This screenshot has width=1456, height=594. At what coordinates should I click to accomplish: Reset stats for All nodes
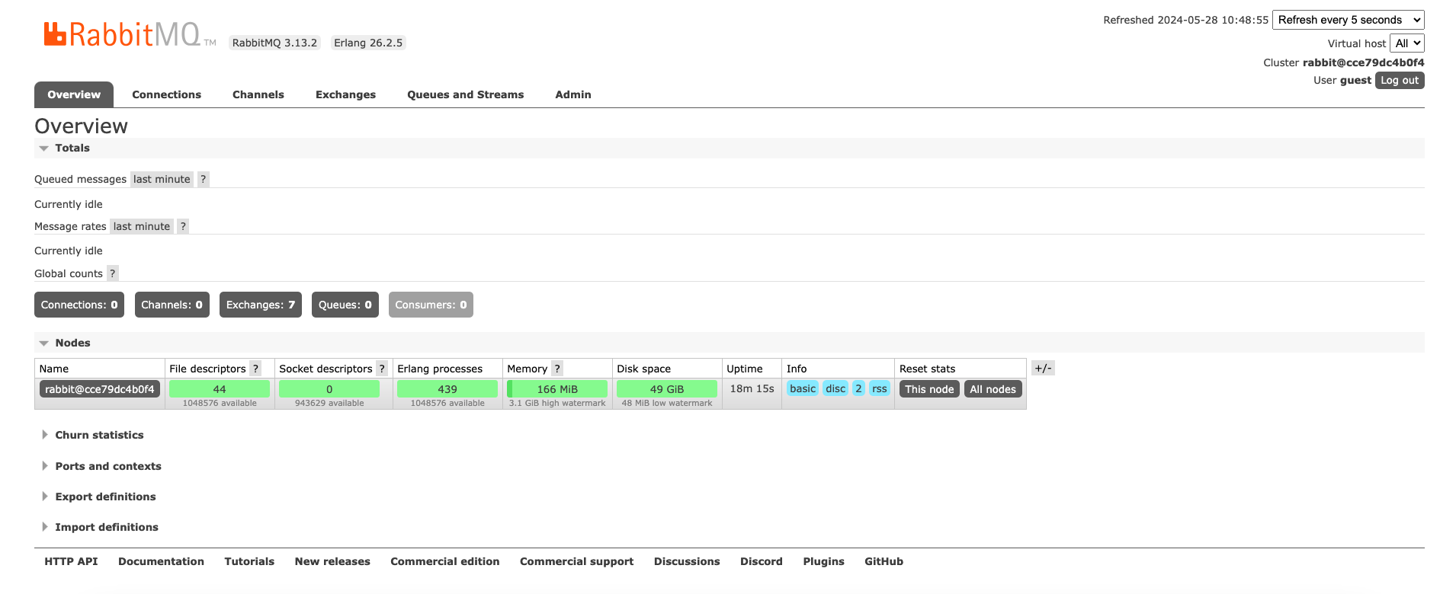(993, 389)
